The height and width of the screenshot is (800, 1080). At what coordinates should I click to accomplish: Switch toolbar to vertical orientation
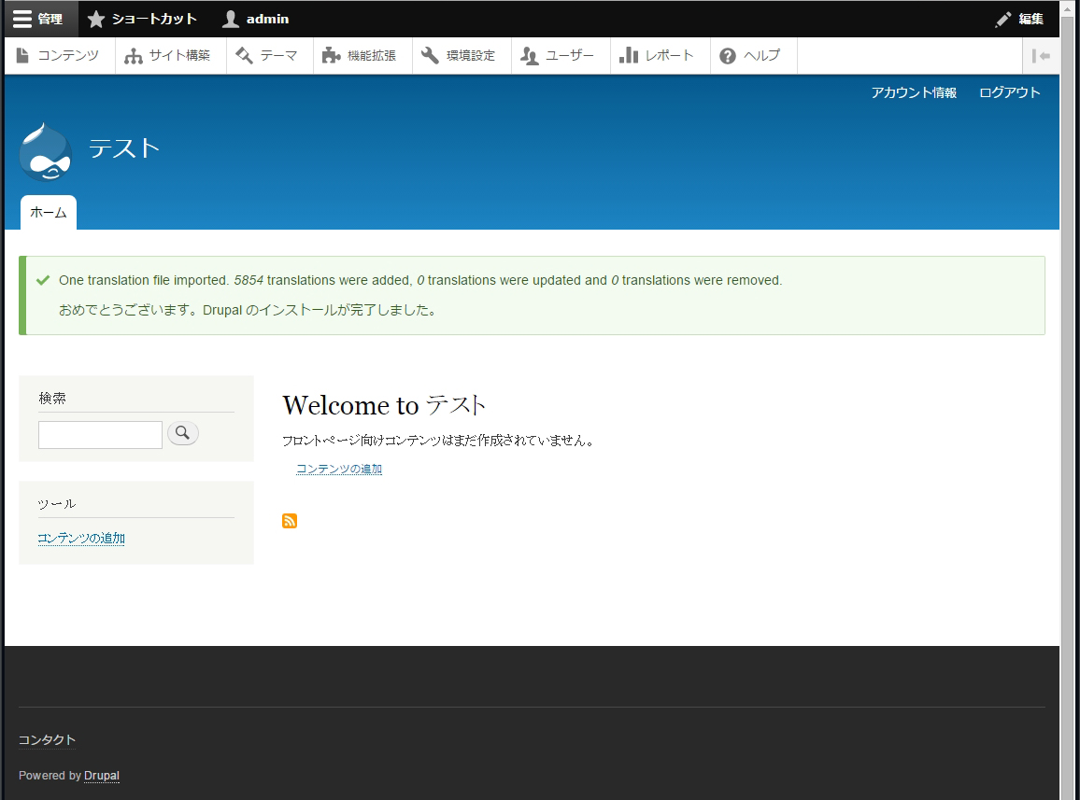coord(1041,56)
